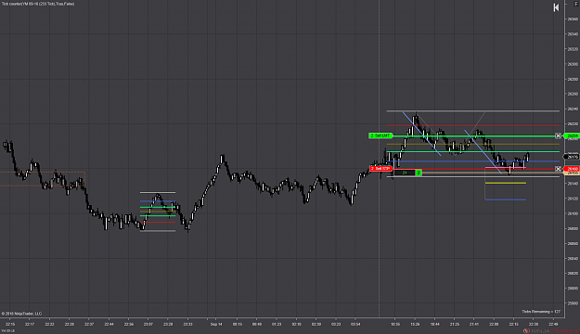Cancel the Sell STP order via its X
Screen dimensions: 580x334
[x=558, y=169]
